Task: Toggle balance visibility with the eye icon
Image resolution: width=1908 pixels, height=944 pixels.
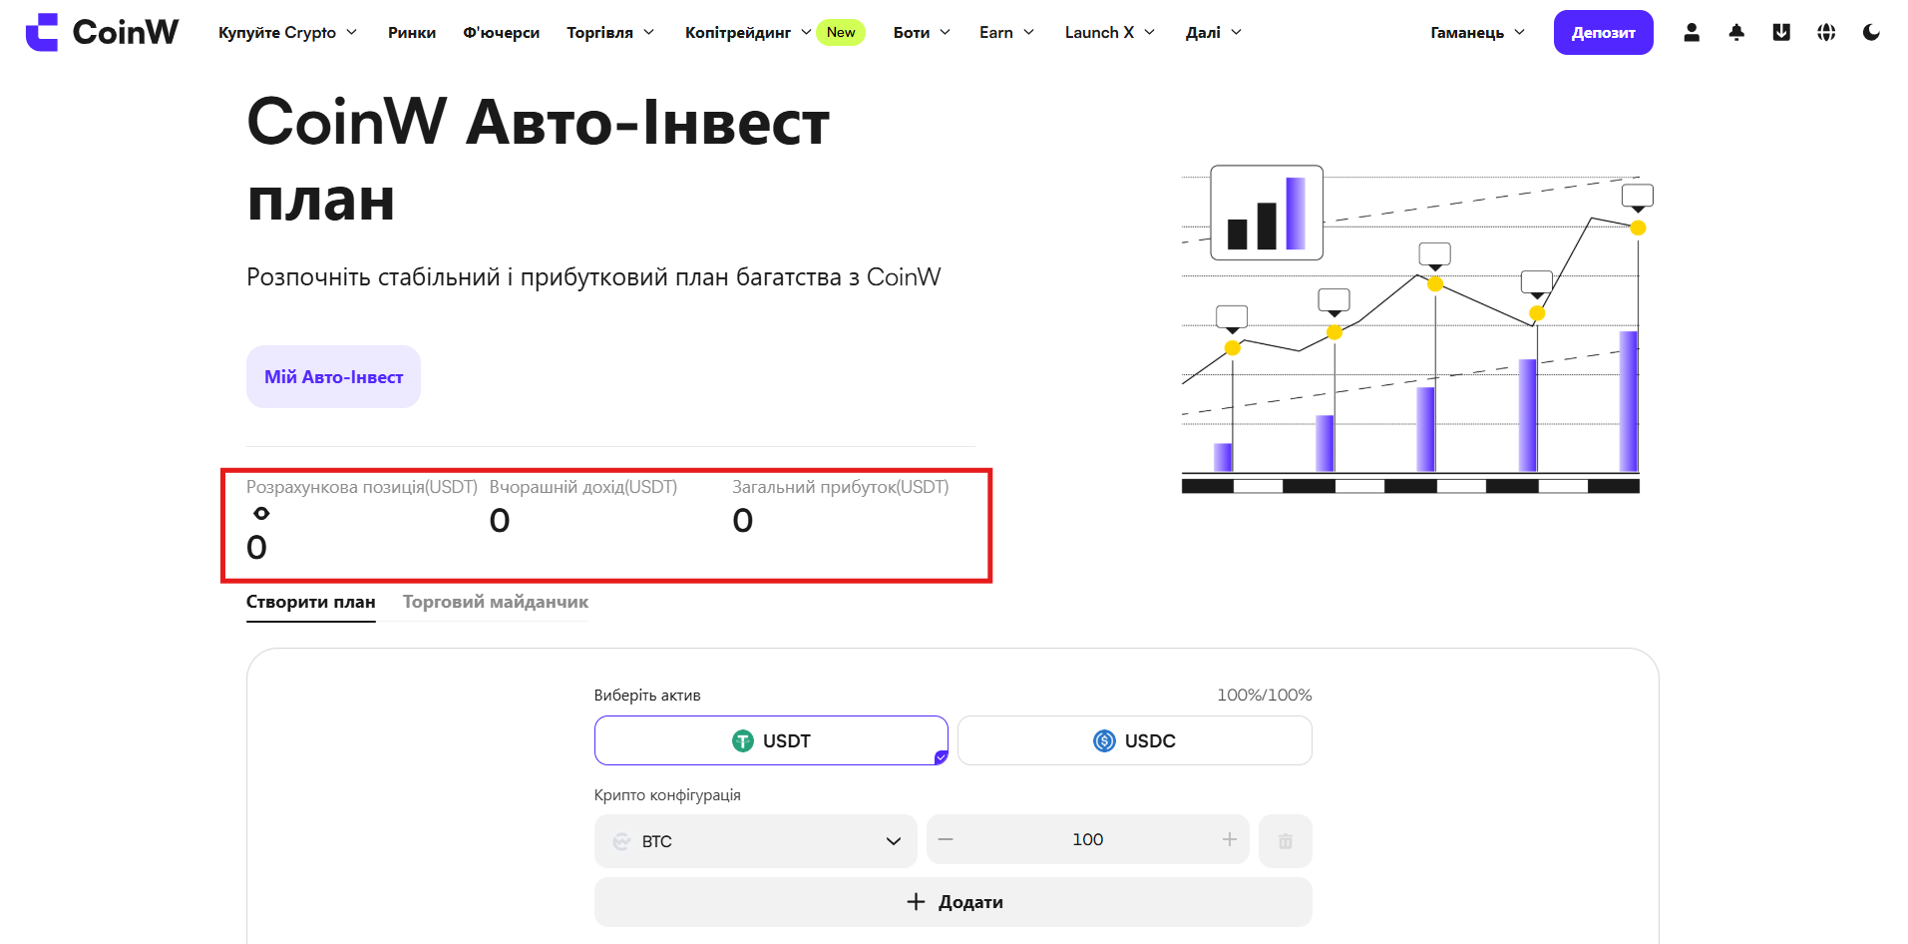Action: tap(261, 513)
